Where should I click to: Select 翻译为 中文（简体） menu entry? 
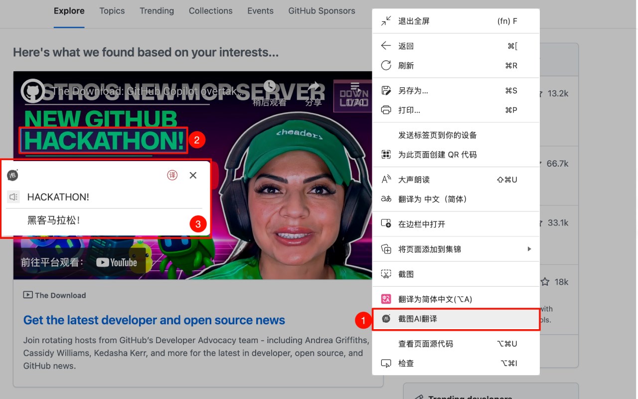(x=456, y=199)
